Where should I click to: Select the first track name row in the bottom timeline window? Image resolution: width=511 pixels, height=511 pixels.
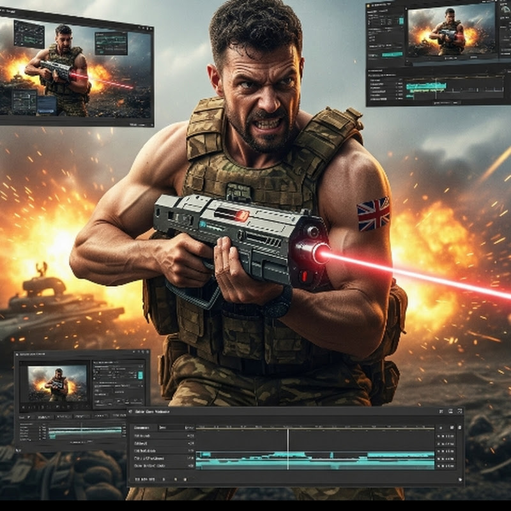pos(164,436)
